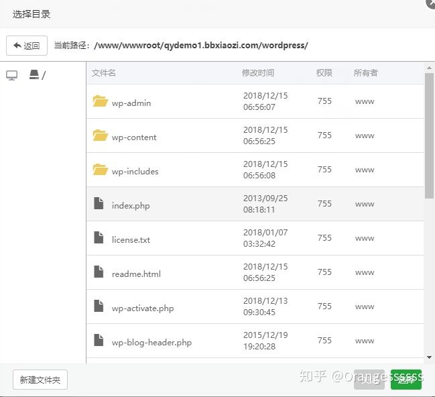
Task: Select the wp-content folder name
Action: (x=134, y=137)
